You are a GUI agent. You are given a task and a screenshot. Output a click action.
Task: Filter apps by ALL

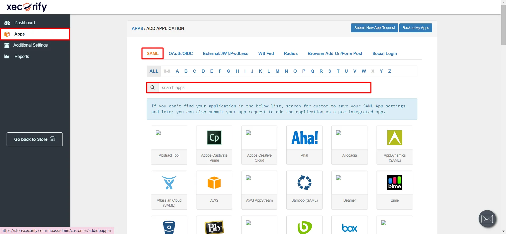[154, 71]
